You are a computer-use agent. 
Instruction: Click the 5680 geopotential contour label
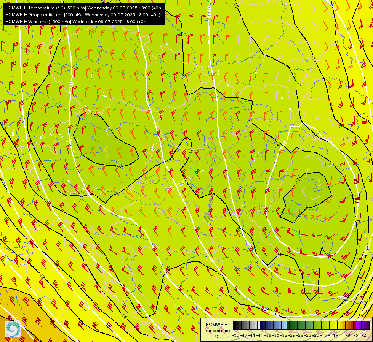point(275,314)
